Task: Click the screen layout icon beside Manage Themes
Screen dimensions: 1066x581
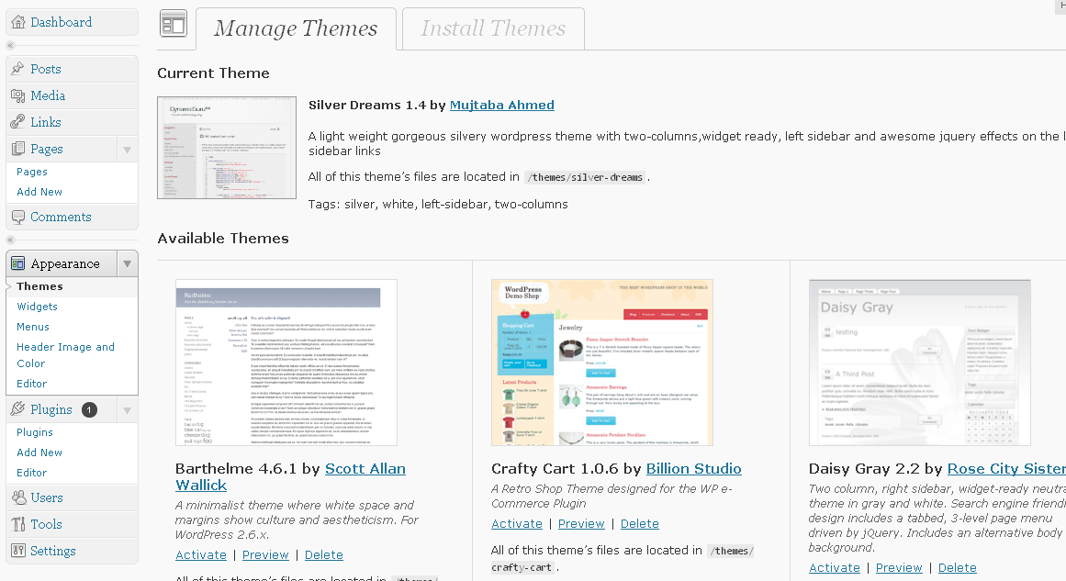Action: 173,22
